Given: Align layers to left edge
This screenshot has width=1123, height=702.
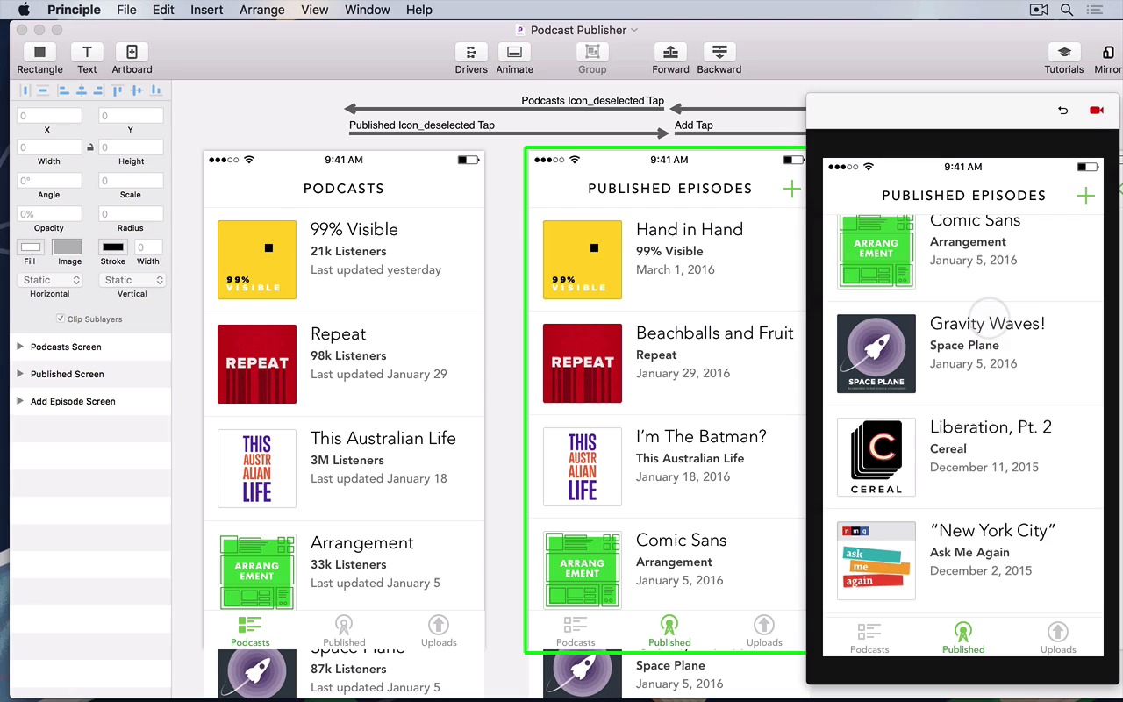Looking at the screenshot, I should click(63, 90).
